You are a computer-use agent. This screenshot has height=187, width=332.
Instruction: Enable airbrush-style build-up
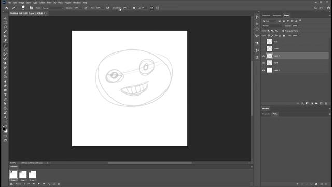[x=108, y=8]
